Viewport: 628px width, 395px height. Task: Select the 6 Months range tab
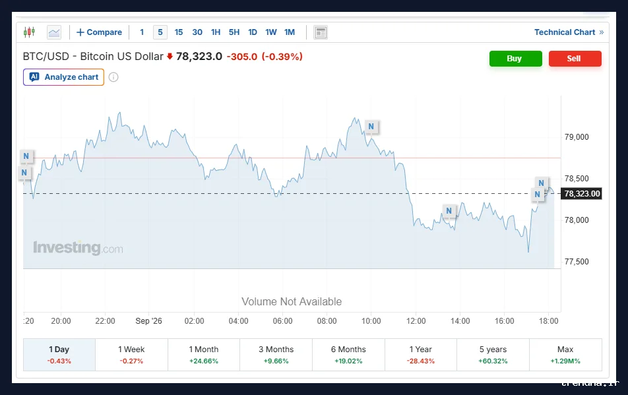point(348,355)
